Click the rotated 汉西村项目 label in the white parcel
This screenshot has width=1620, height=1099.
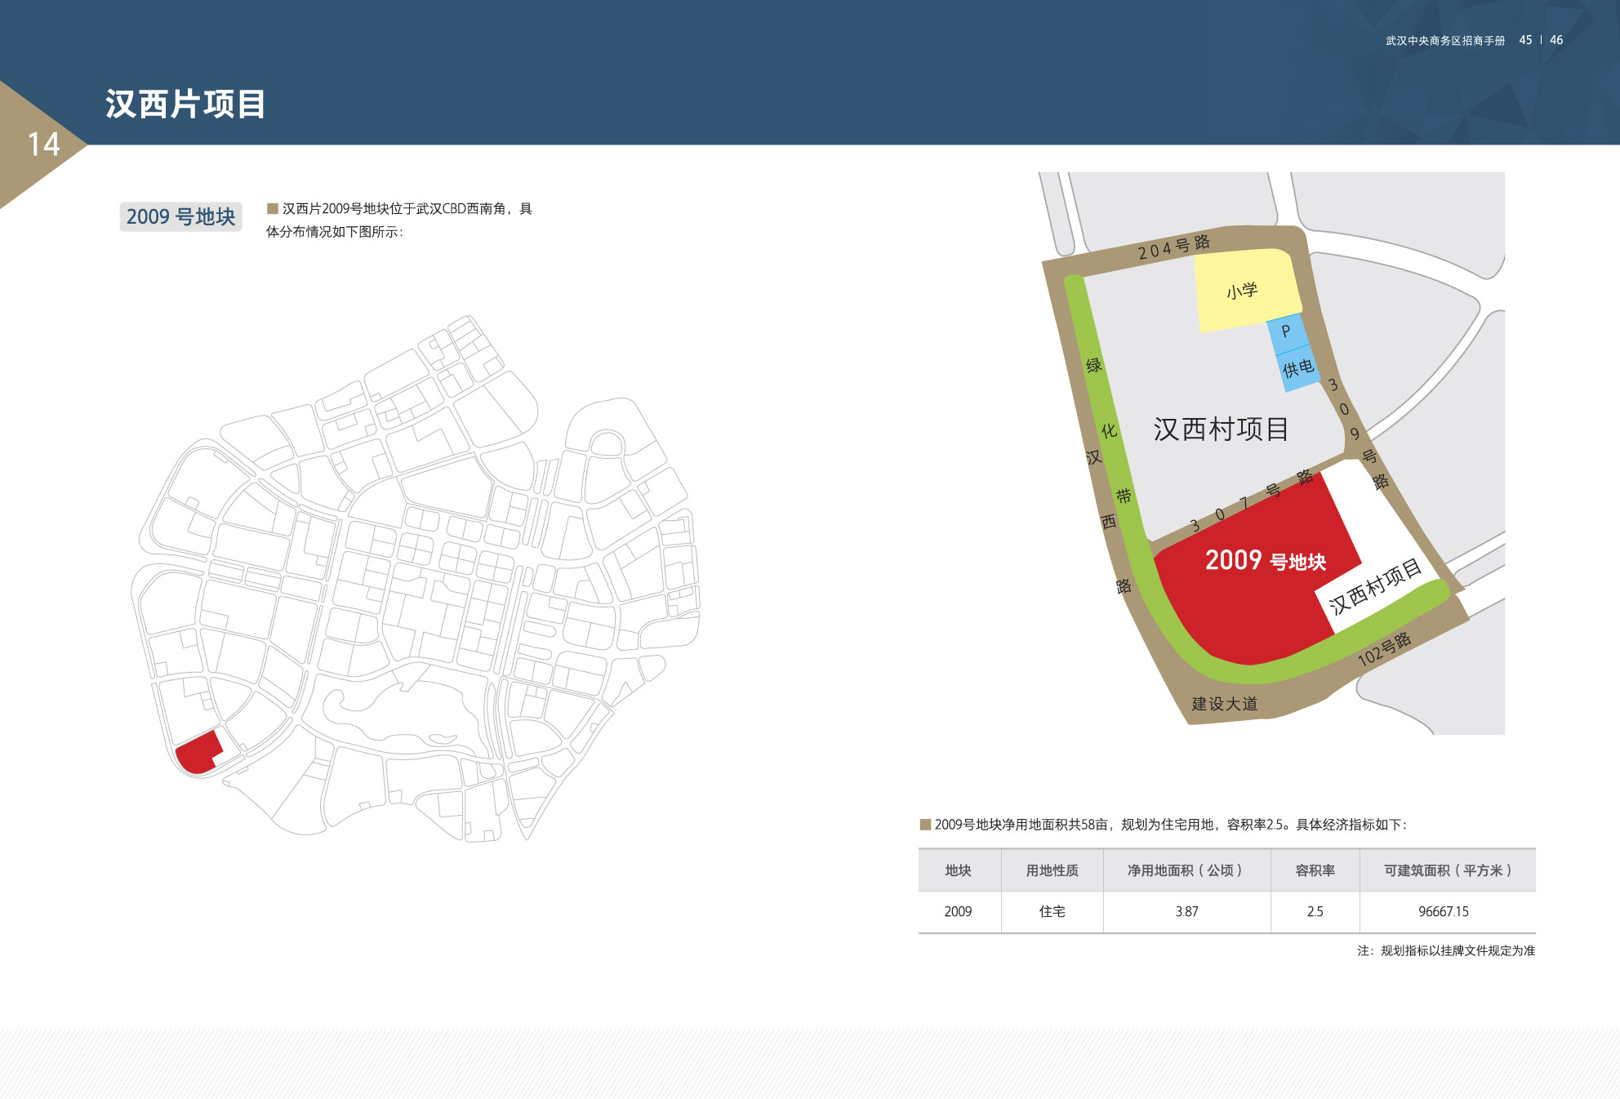[1375, 587]
